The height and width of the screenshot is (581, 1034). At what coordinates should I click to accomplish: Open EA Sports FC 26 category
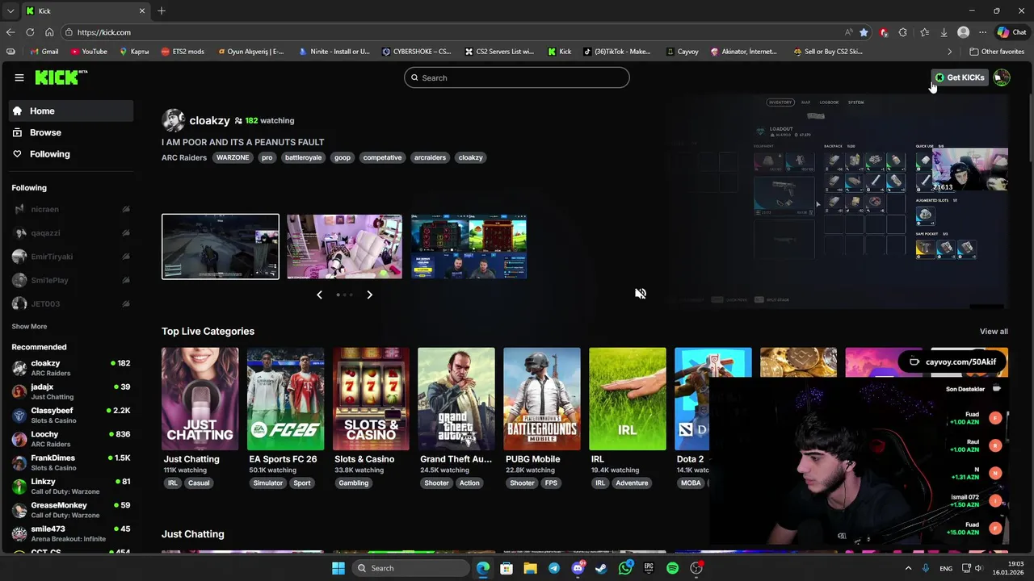tap(285, 399)
